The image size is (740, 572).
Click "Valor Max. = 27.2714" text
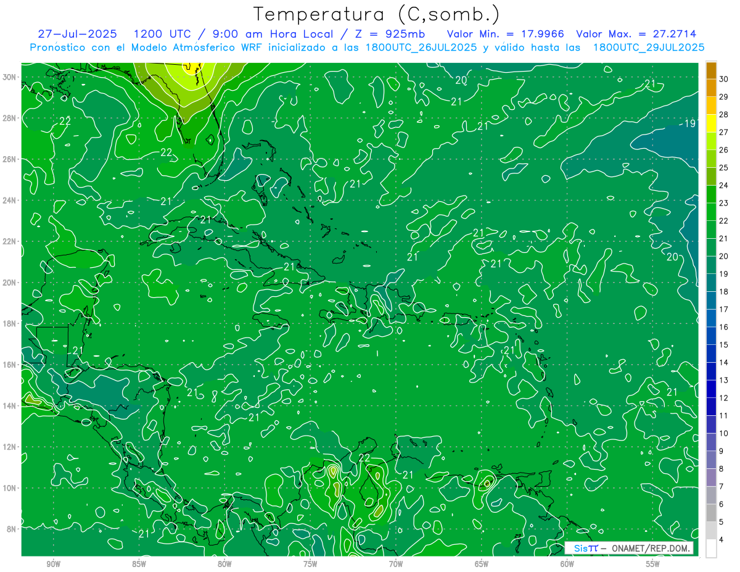coord(636,34)
